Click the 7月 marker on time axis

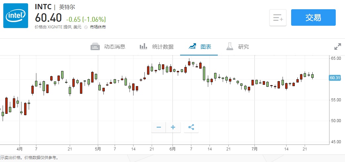[x=254, y=148]
